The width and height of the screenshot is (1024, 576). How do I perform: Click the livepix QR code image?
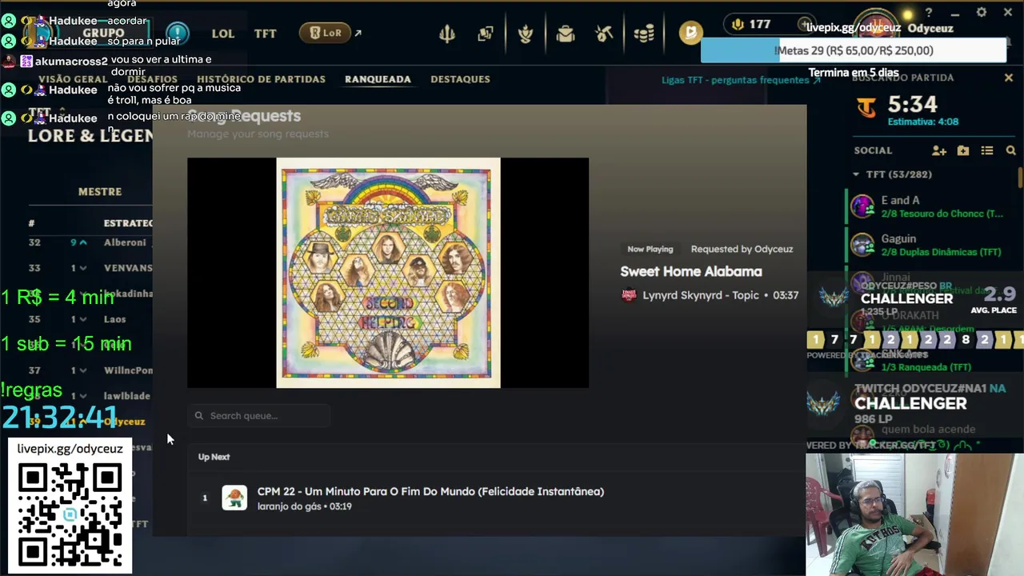(70, 515)
